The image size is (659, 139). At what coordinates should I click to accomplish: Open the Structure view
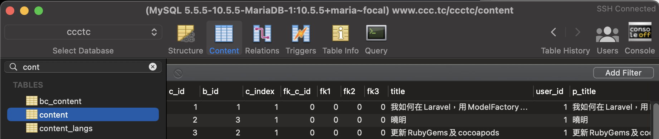[x=186, y=39]
